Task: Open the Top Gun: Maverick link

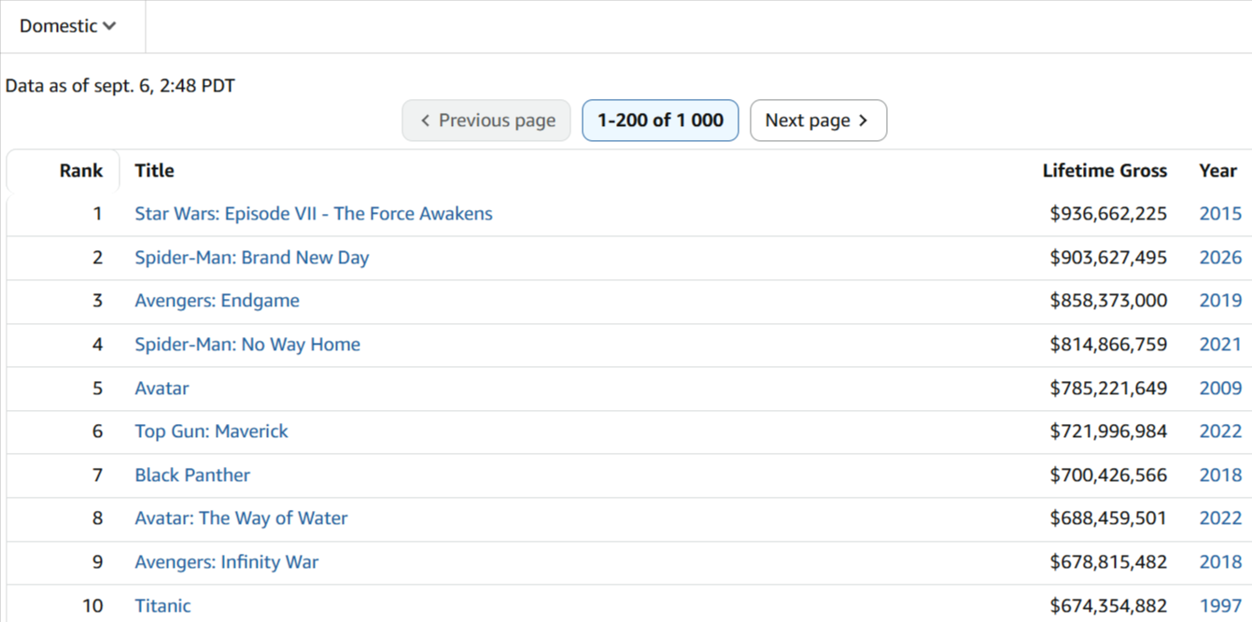Action: (x=212, y=431)
